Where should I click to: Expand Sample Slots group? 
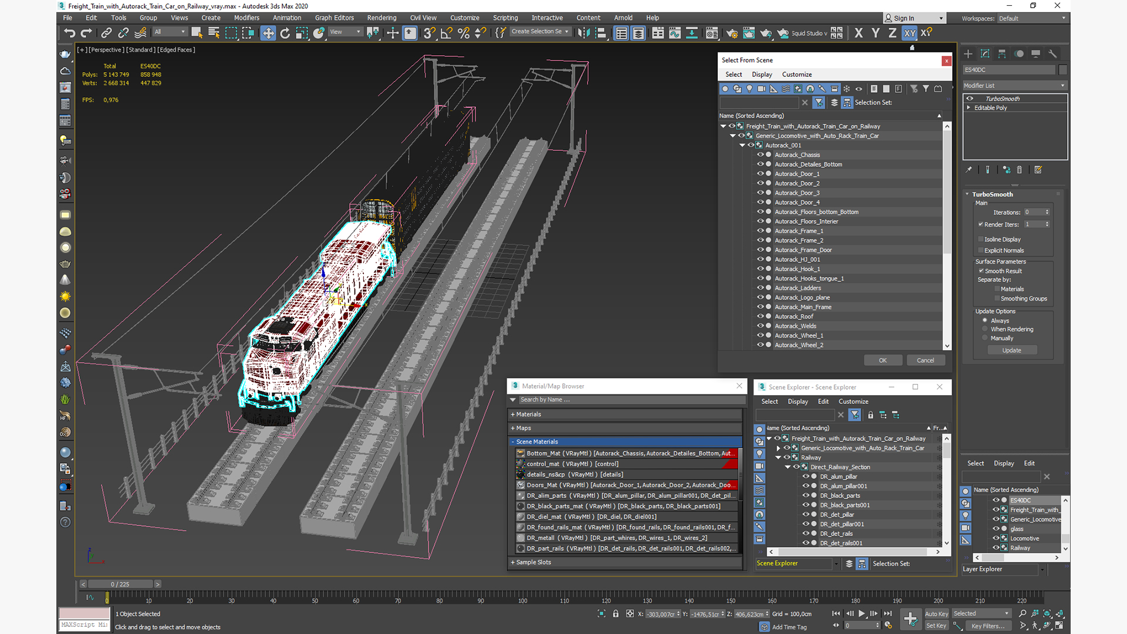tap(625, 562)
